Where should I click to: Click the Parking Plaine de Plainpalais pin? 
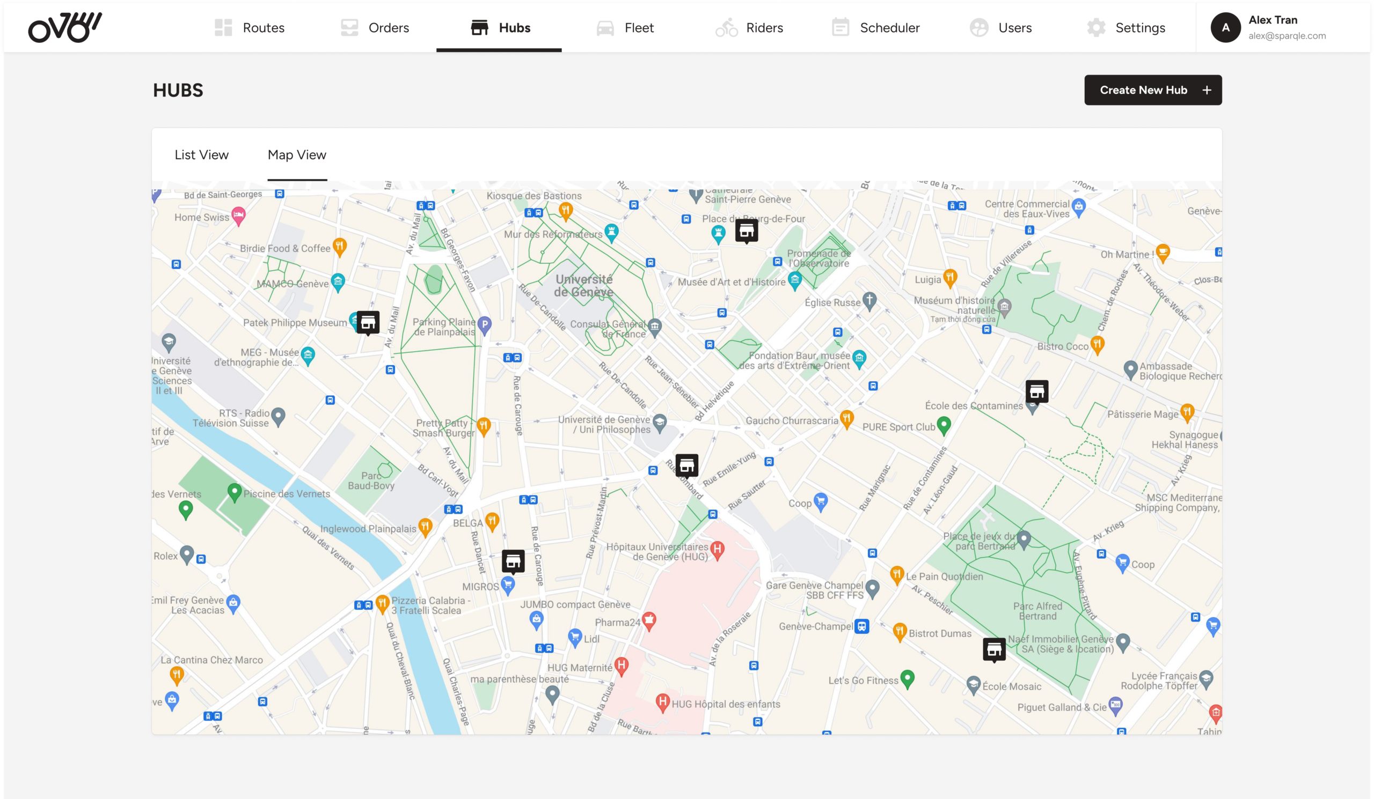(x=485, y=325)
